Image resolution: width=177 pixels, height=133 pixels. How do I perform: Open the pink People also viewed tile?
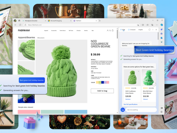coord(29,112)
